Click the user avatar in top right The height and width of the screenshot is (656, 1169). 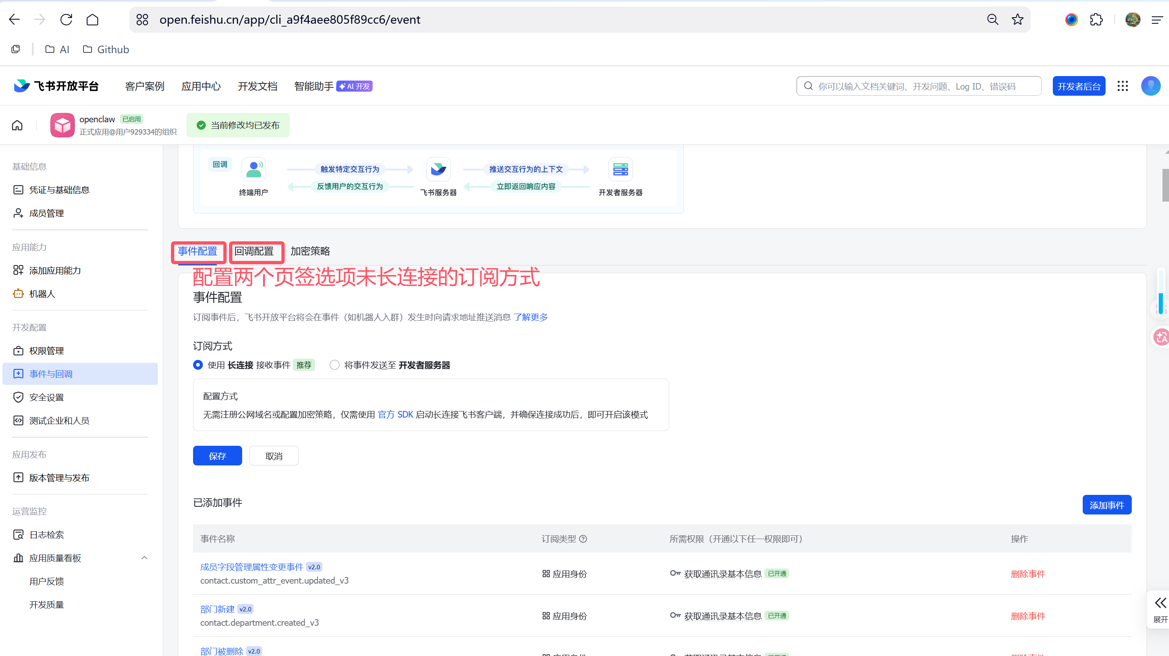[x=1151, y=86]
